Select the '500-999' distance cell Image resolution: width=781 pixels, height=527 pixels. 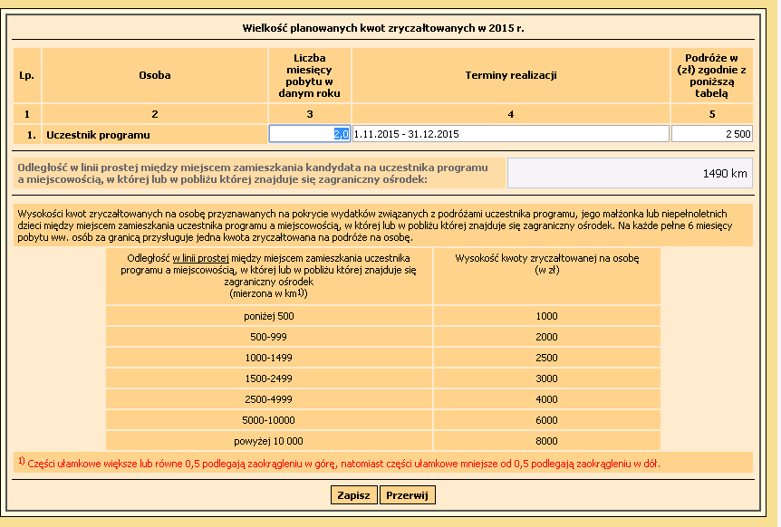(269, 337)
